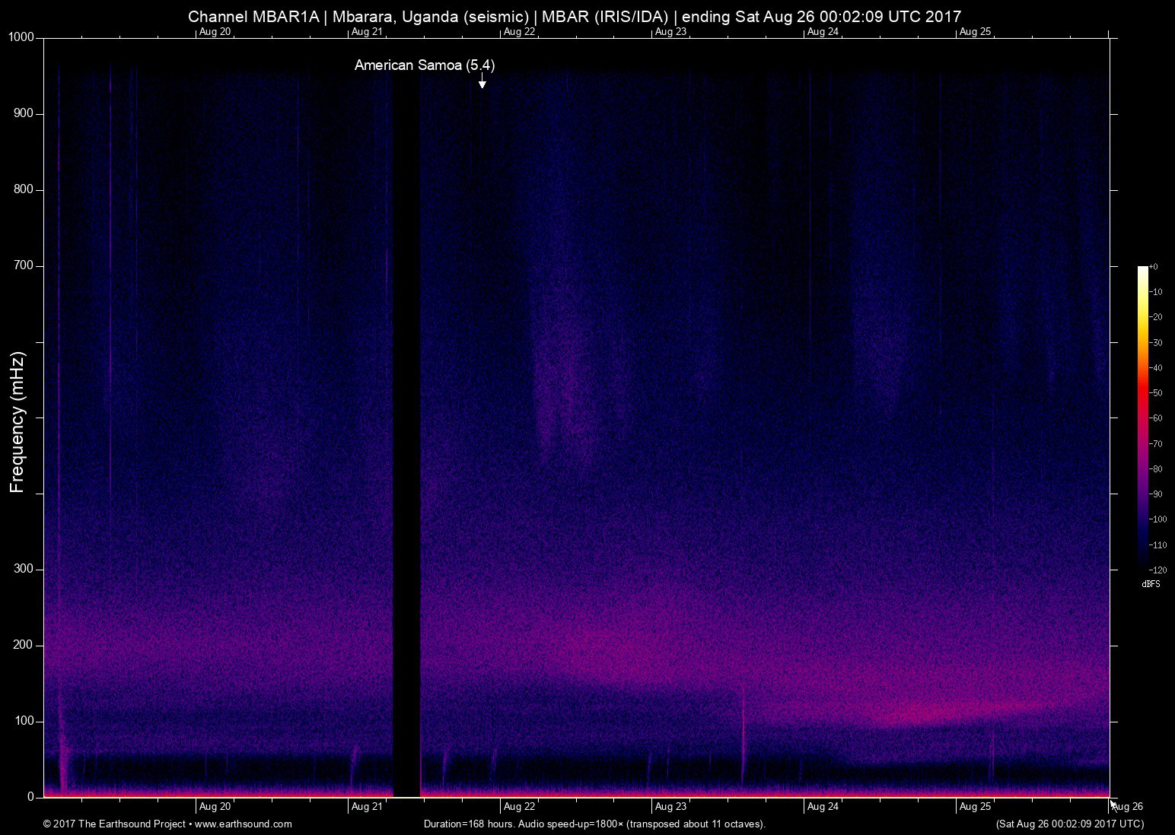Click the Aug 23 label on bottom axis
The height and width of the screenshot is (835, 1175).
670,806
